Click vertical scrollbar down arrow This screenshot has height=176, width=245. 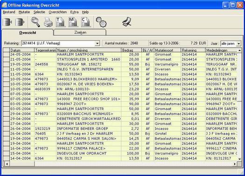click(239, 159)
